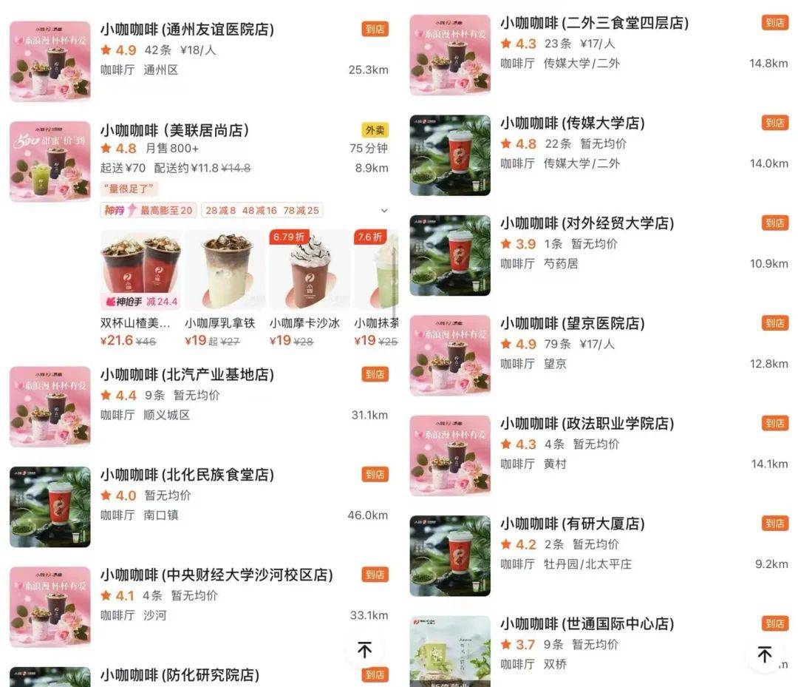This screenshot has height=687, width=798.
Task: Tap the left column back-to-top arrow
Action: click(364, 649)
